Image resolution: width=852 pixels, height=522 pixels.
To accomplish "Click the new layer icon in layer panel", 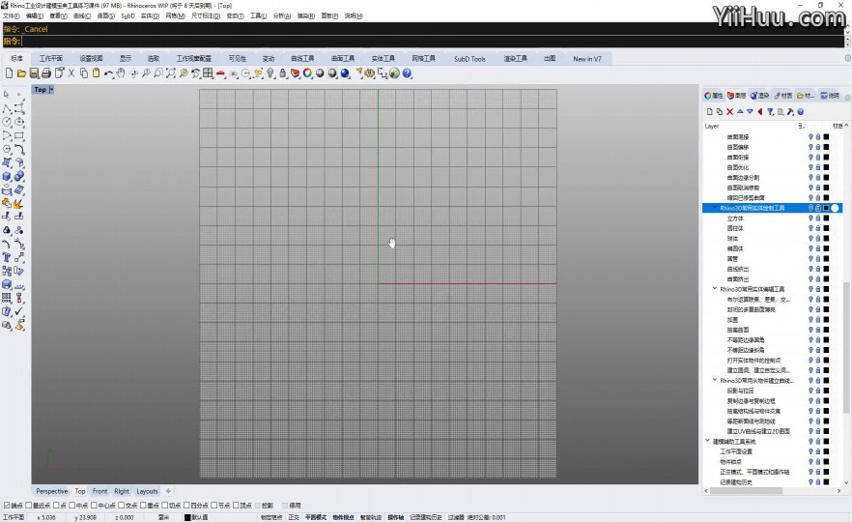I will tap(710, 112).
